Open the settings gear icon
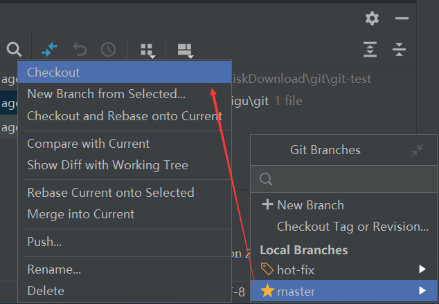The image size is (439, 304). click(373, 19)
